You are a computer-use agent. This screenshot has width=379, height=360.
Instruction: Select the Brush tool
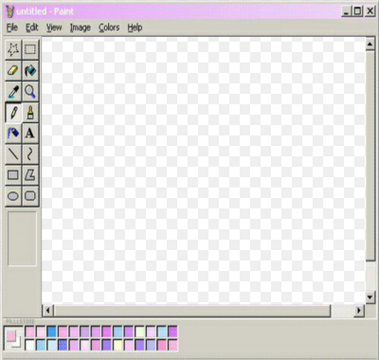(30, 113)
